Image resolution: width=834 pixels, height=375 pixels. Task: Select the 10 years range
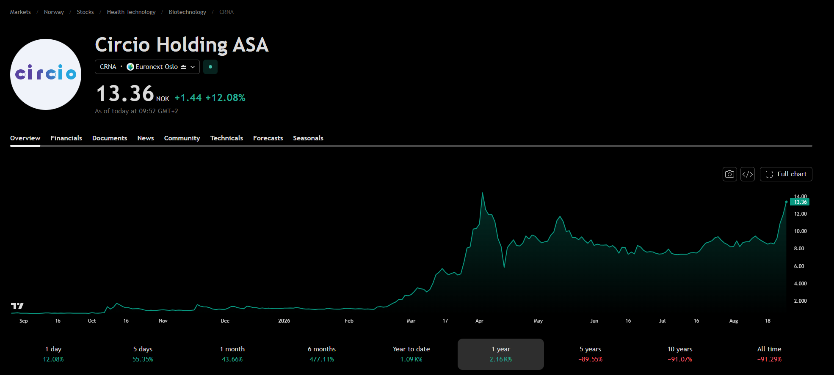pyautogui.click(x=680, y=354)
